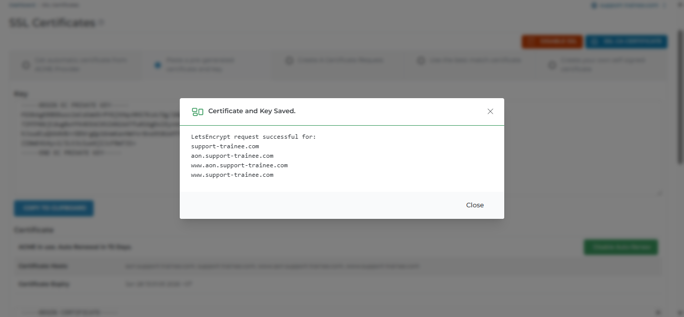Click the help icon beside SSL Certificates heading

pyautogui.click(x=102, y=23)
